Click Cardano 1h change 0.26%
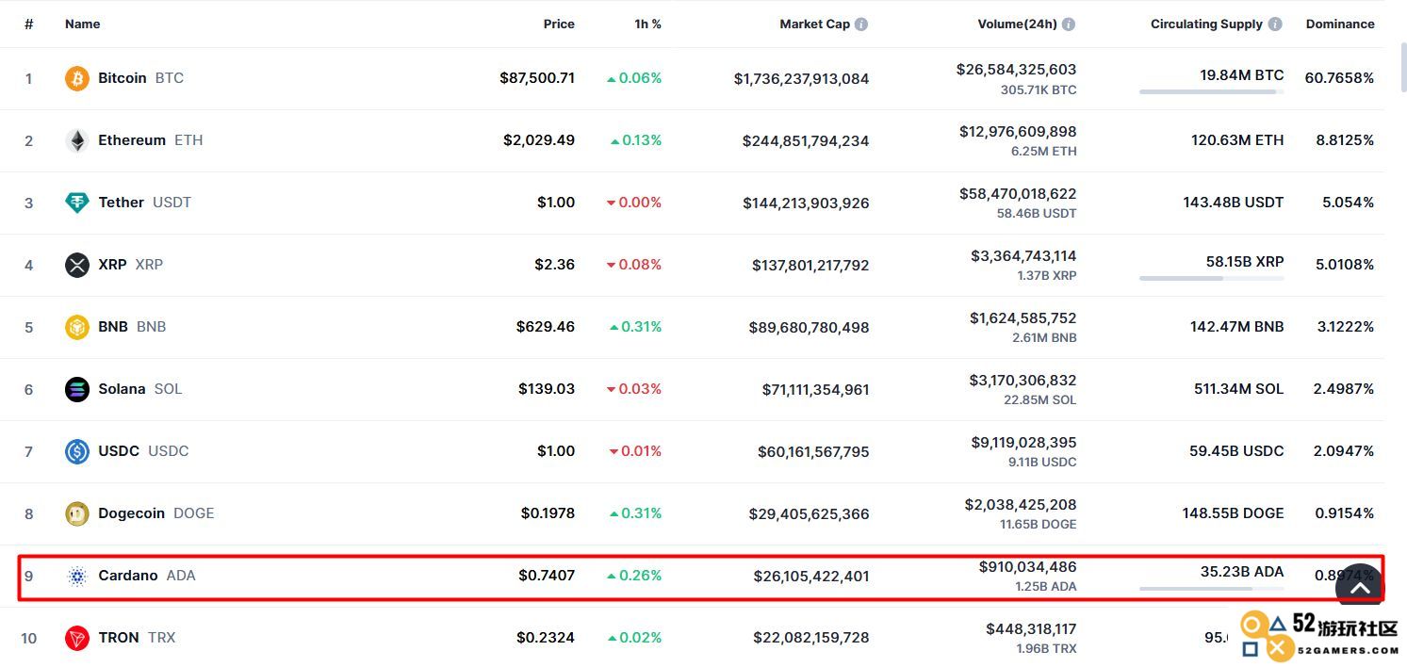 click(x=634, y=576)
